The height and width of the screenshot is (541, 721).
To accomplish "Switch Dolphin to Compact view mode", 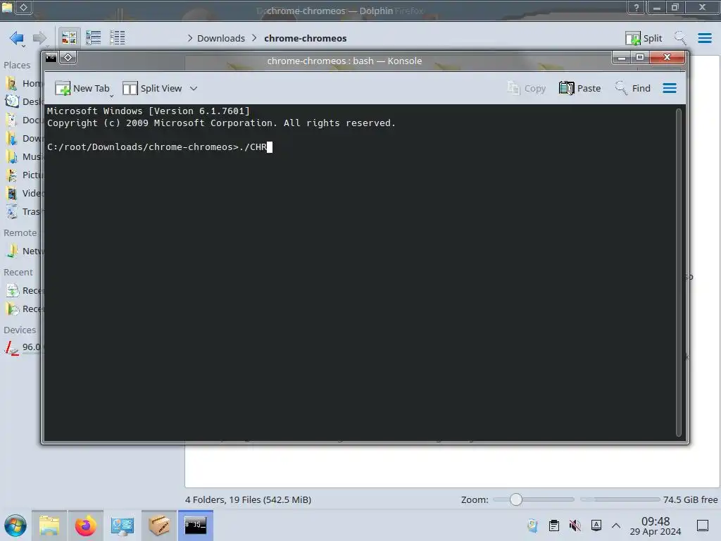I will coord(94,38).
